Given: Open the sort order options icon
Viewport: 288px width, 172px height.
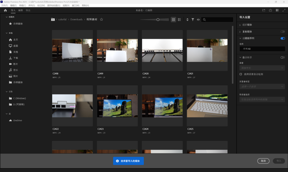Looking at the screenshot, I should pos(187,19).
